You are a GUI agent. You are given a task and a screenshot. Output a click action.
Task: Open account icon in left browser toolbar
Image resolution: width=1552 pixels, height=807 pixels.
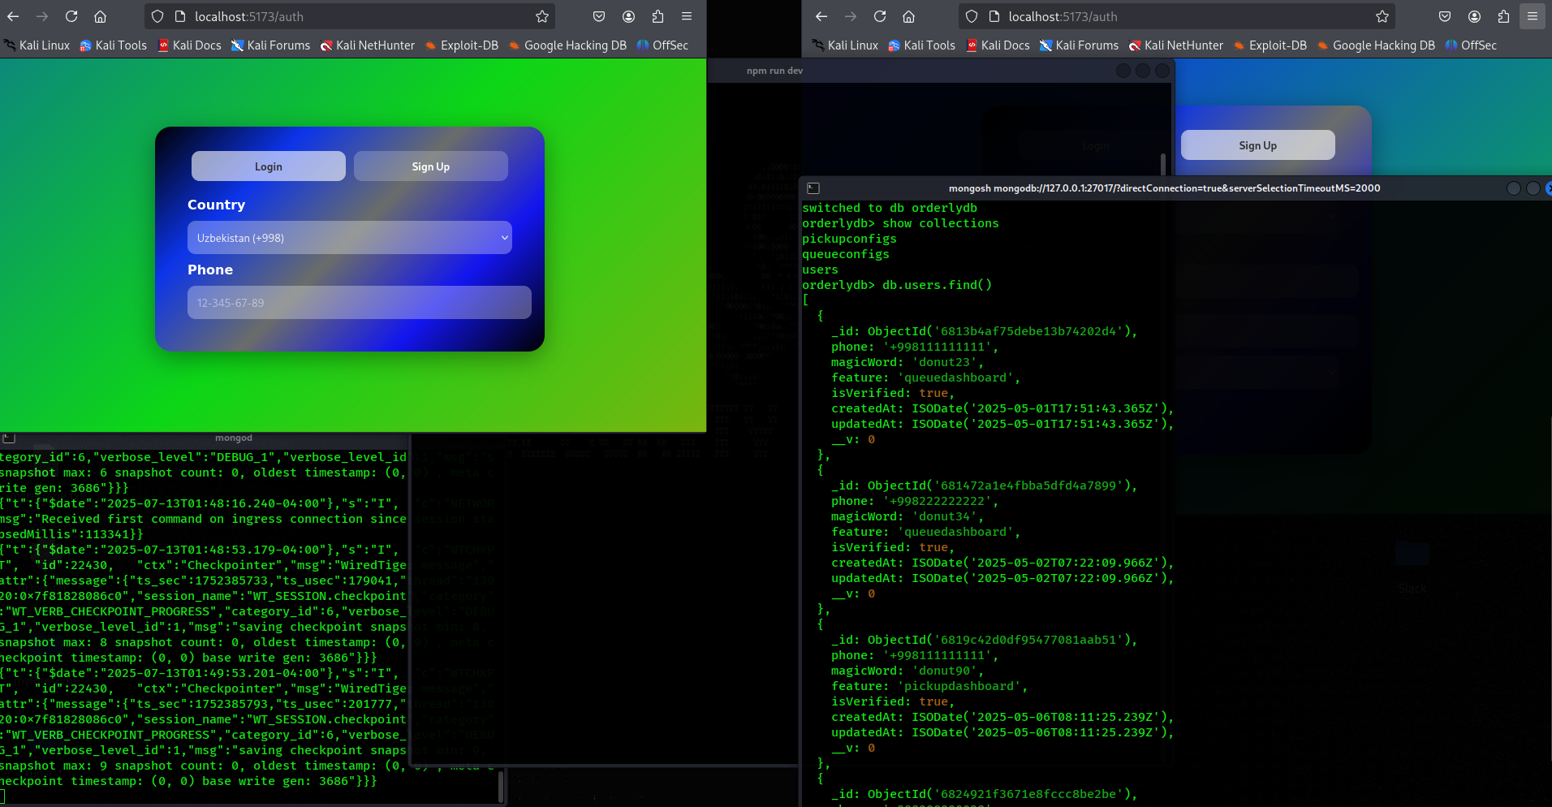[x=628, y=16]
